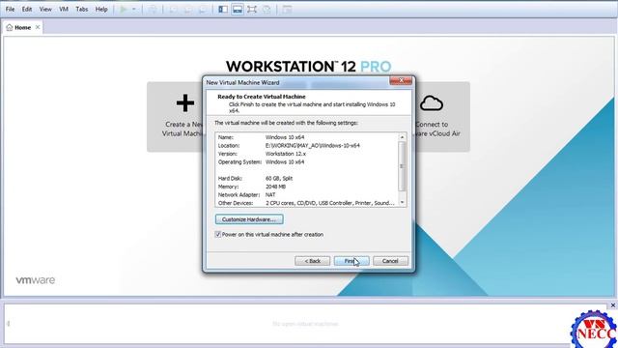Open the VM menu
This screenshot has width=618, height=348.
(64, 9)
